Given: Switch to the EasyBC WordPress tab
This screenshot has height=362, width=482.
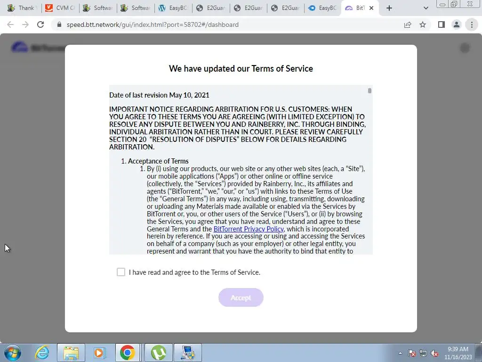Looking at the screenshot, I should pyautogui.click(x=173, y=8).
